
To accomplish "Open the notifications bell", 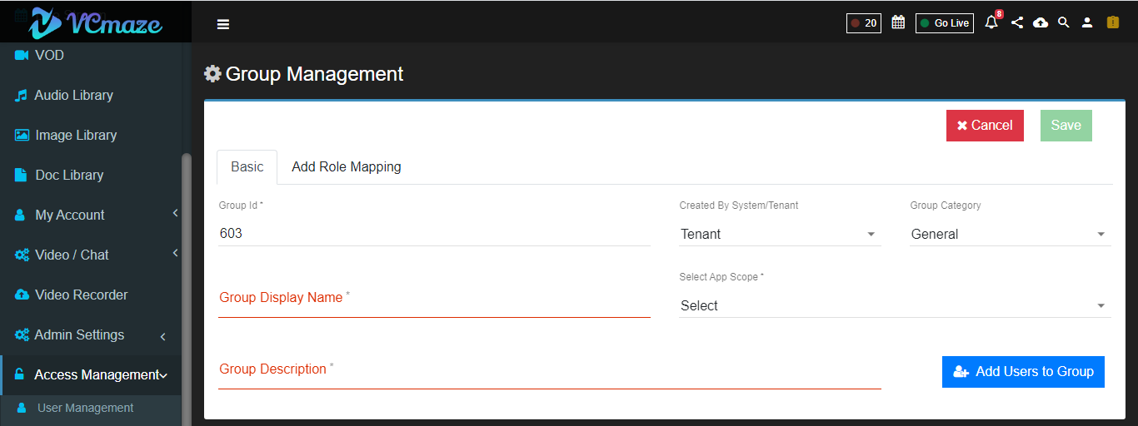I will (991, 22).
